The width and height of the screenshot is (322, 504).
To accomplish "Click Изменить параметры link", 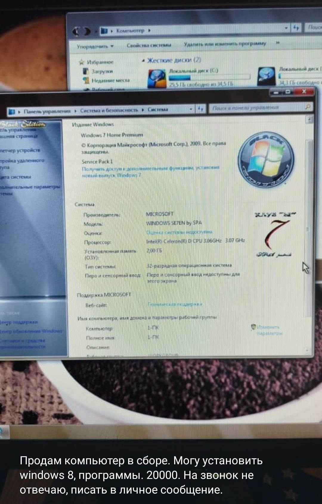I will point(270,330).
